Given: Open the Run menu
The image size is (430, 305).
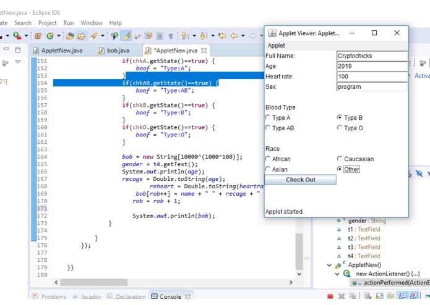Looking at the screenshot, I should (69, 23).
